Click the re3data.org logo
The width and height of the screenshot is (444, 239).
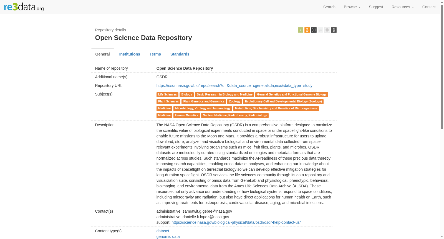pos(24,7)
